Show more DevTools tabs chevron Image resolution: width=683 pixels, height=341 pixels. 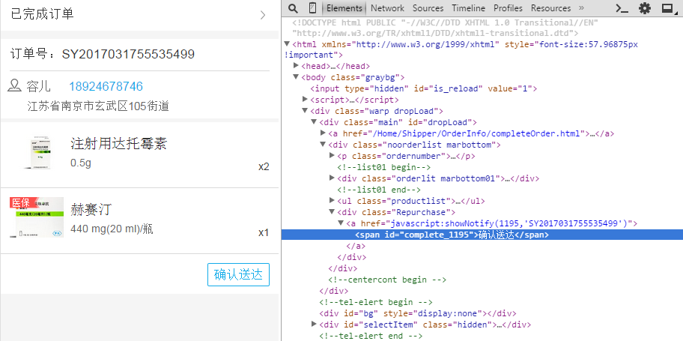(581, 7)
